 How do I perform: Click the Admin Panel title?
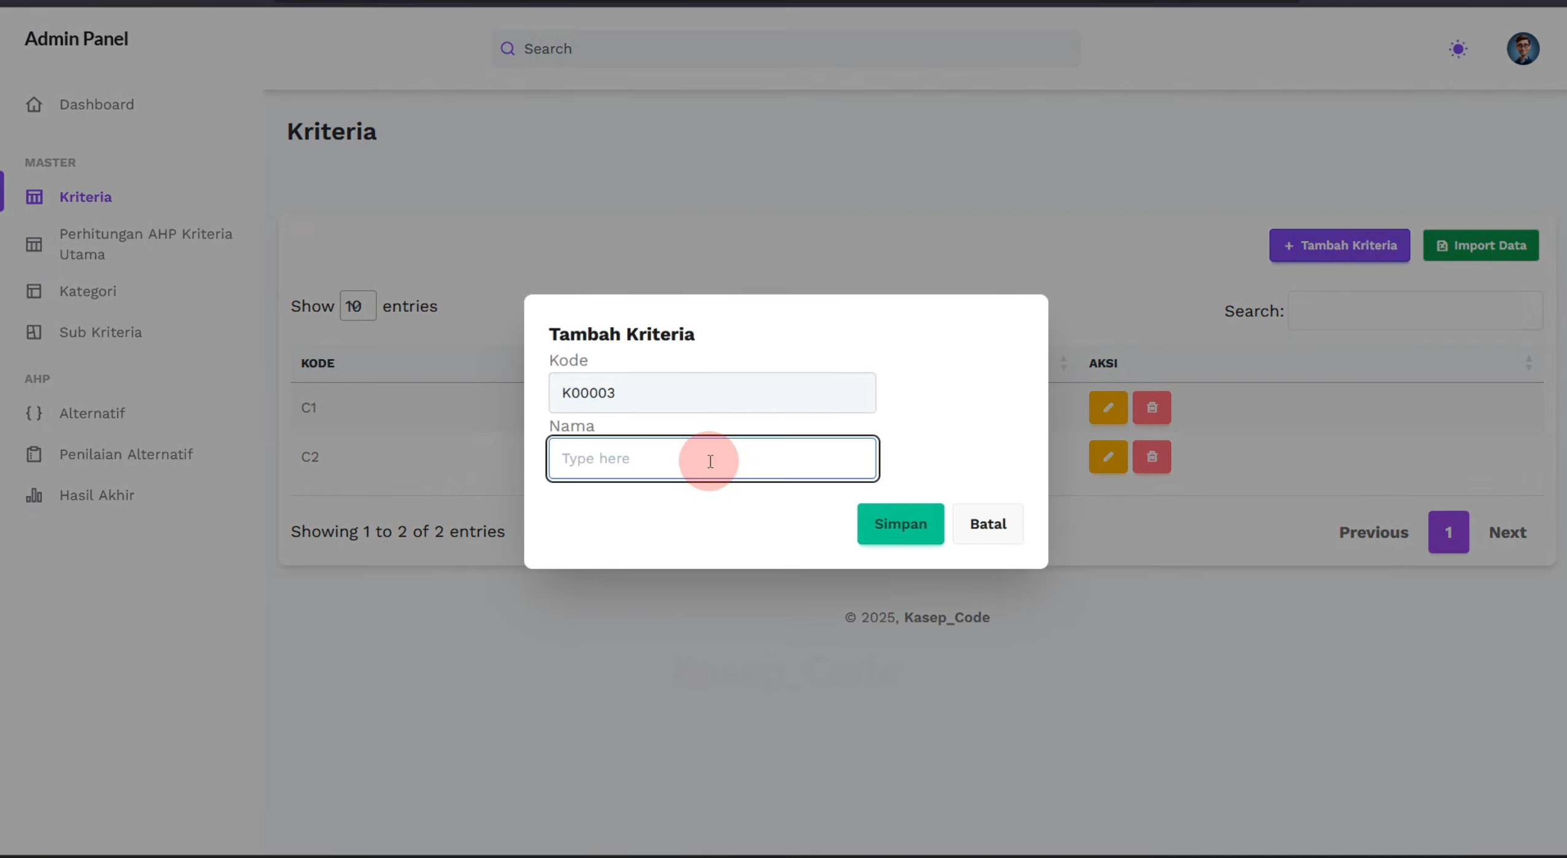(x=76, y=39)
